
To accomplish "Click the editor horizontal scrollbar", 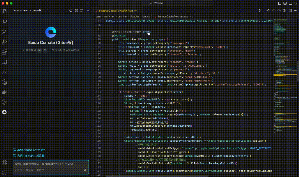I will pyautogui.click(x=157, y=176).
